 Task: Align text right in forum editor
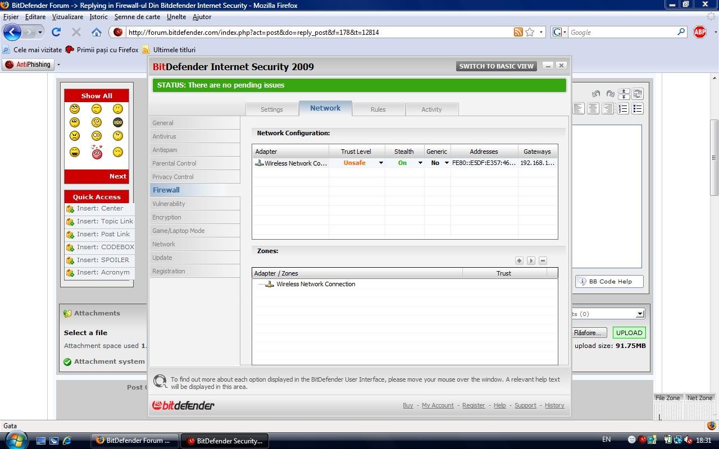coord(608,108)
